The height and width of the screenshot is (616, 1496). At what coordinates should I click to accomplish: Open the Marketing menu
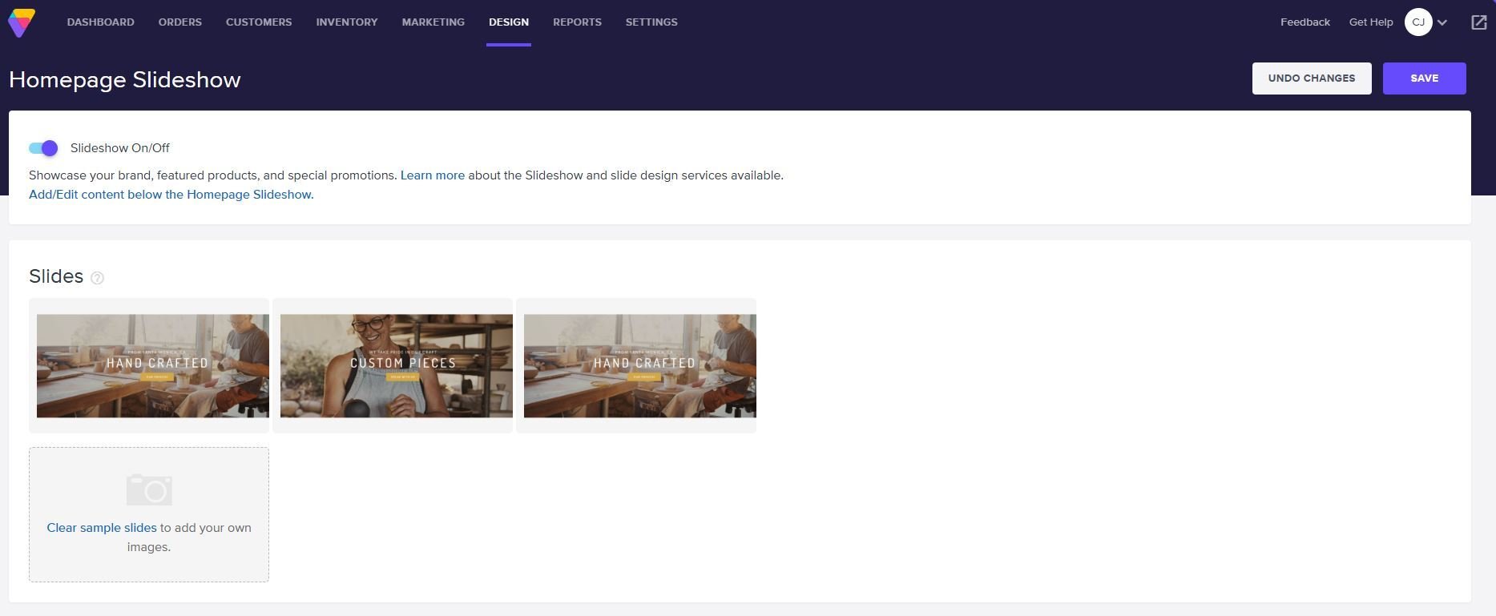coord(433,22)
